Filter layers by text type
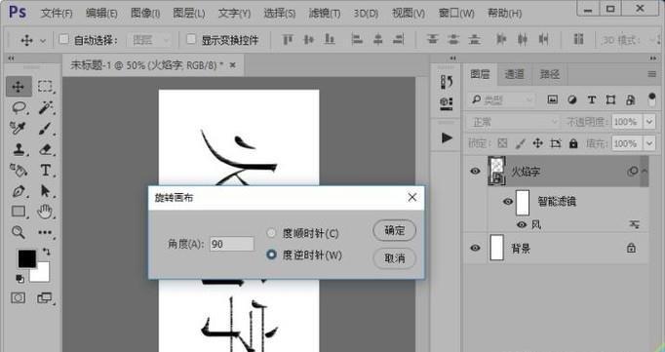This screenshot has width=665, height=352. pyautogui.click(x=591, y=99)
